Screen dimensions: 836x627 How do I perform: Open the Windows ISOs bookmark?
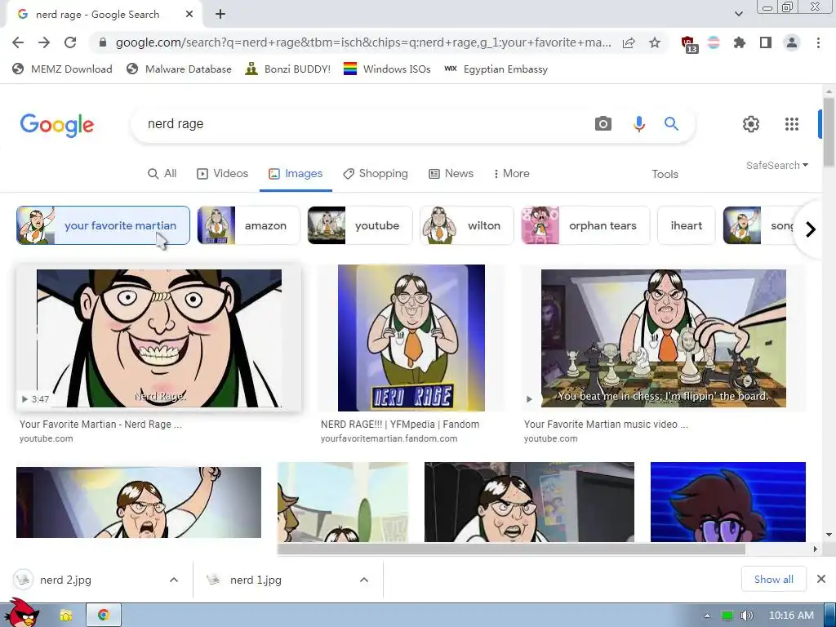click(387, 69)
